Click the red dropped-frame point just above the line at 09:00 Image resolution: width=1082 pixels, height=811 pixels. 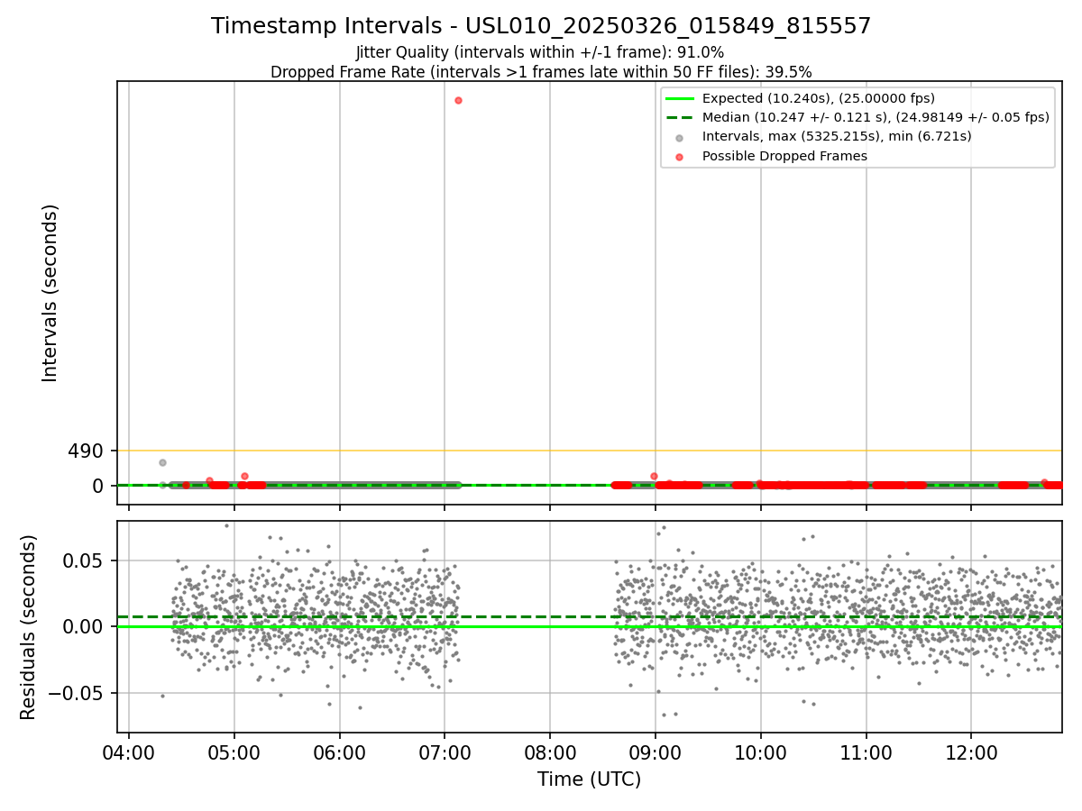654,476
